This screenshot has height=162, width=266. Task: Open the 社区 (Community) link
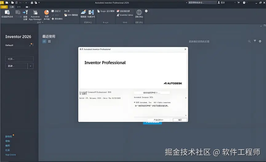coord(7,150)
